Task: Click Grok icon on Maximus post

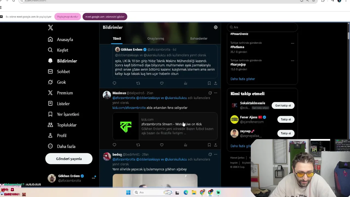Action: [x=210, y=93]
